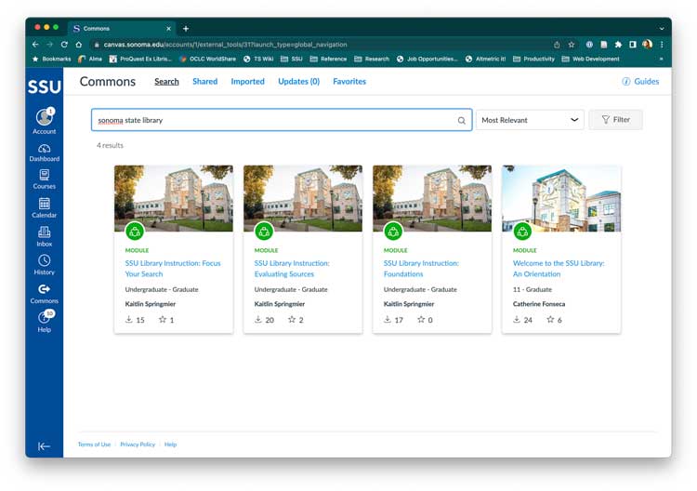Reload the page
The height and width of the screenshot is (491, 697).
[x=64, y=45]
